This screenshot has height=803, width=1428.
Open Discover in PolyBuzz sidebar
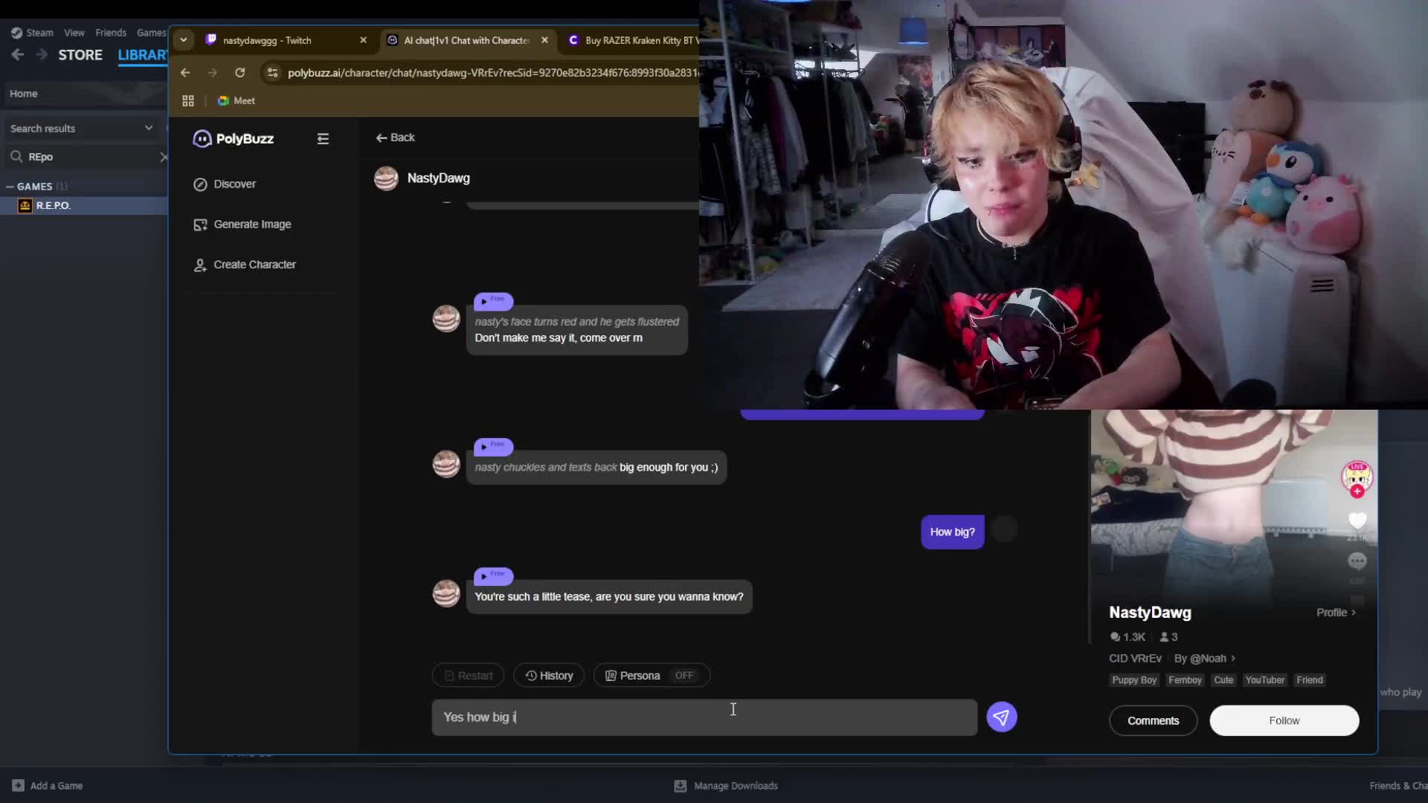point(225,184)
